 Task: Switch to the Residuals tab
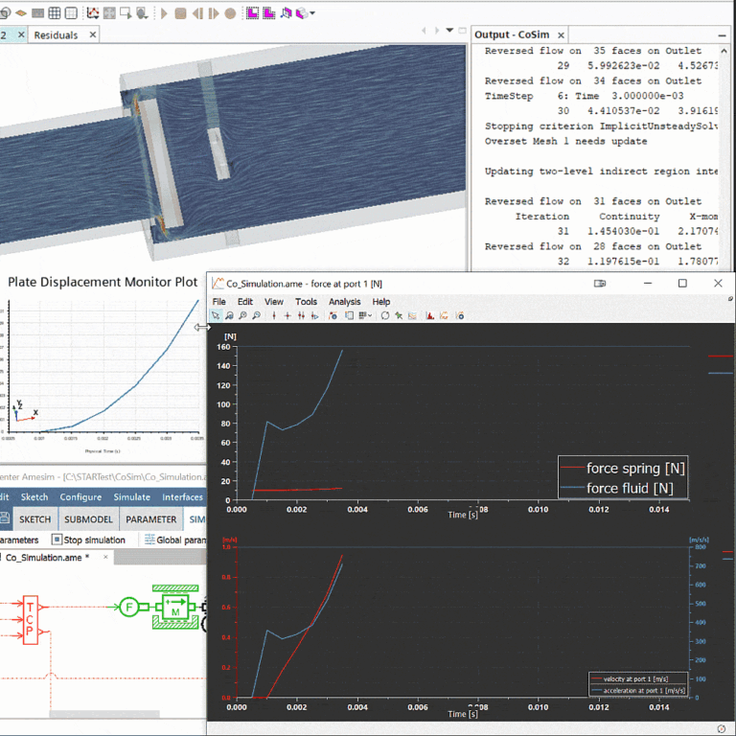tap(56, 34)
